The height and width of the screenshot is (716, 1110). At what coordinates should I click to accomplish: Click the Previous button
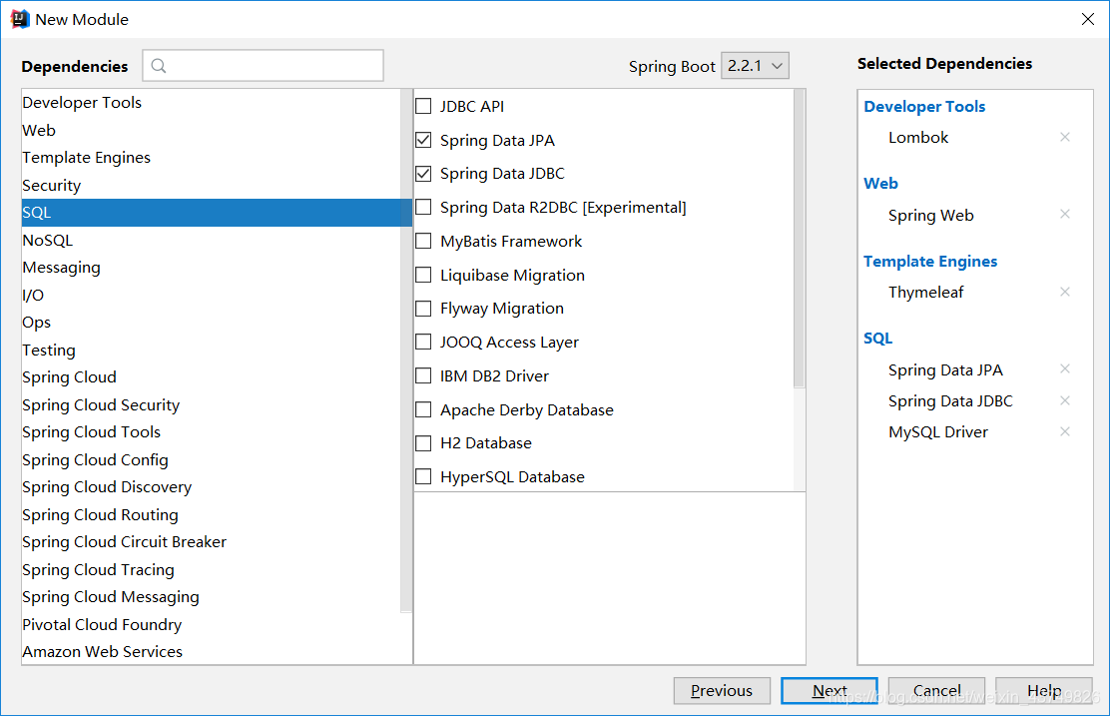[x=722, y=690]
